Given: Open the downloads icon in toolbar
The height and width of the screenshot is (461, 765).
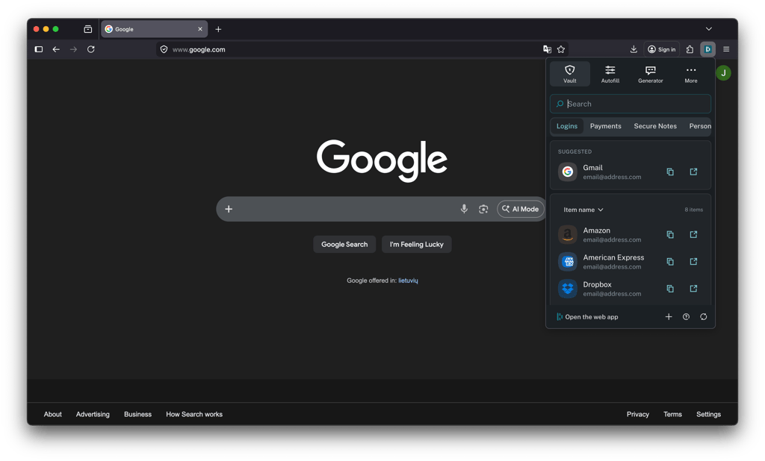Looking at the screenshot, I should tap(634, 49).
